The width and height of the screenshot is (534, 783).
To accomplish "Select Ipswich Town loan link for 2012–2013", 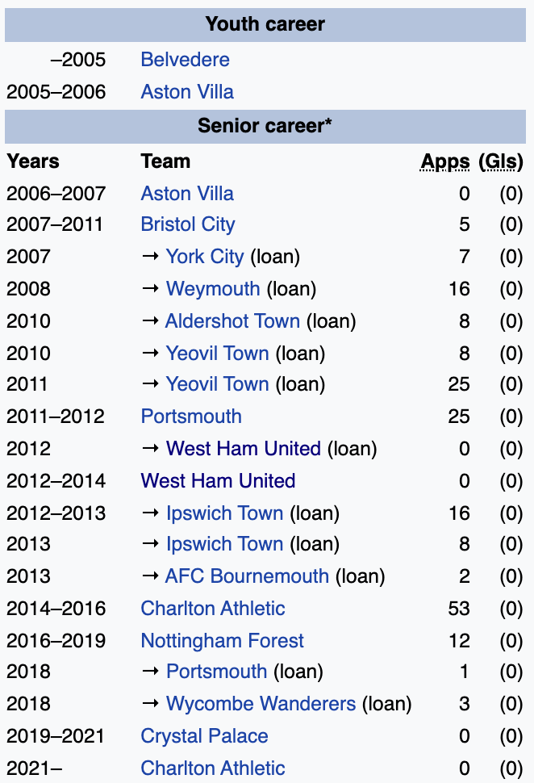I will click(224, 513).
